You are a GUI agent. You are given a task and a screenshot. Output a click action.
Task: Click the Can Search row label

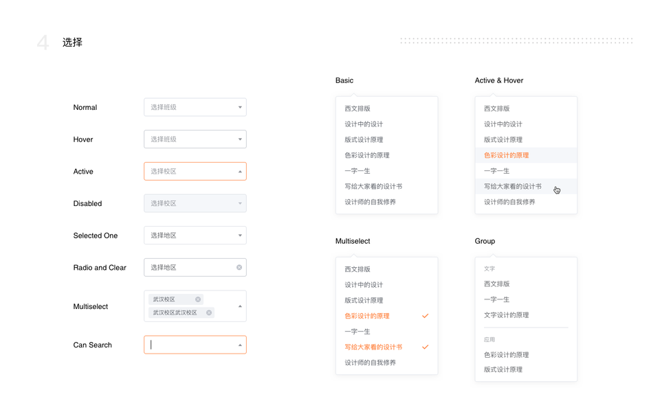pyautogui.click(x=93, y=345)
